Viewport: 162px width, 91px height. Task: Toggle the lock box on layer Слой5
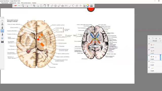(149, 65)
